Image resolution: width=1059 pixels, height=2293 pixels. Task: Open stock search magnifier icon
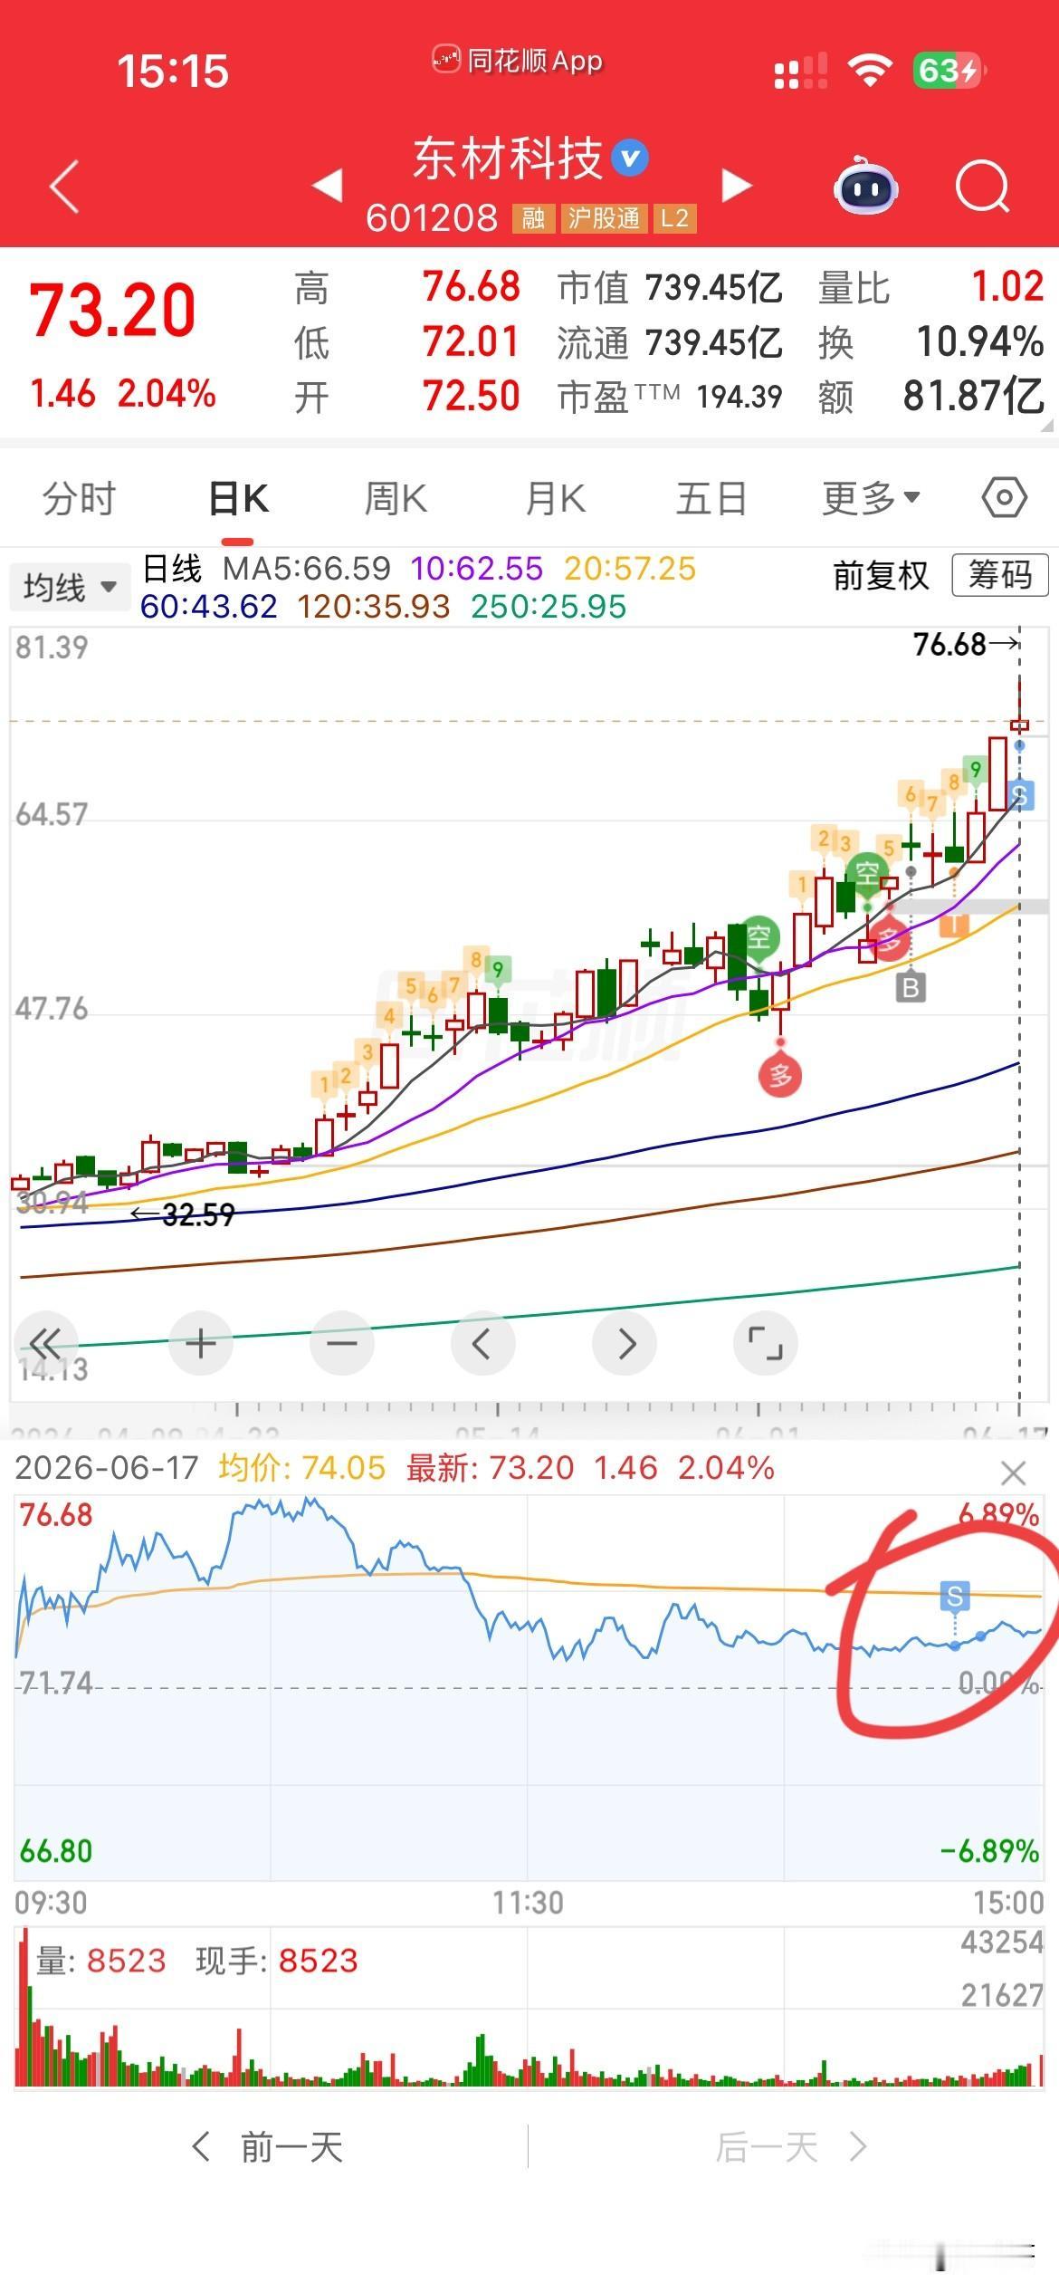click(983, 187)
